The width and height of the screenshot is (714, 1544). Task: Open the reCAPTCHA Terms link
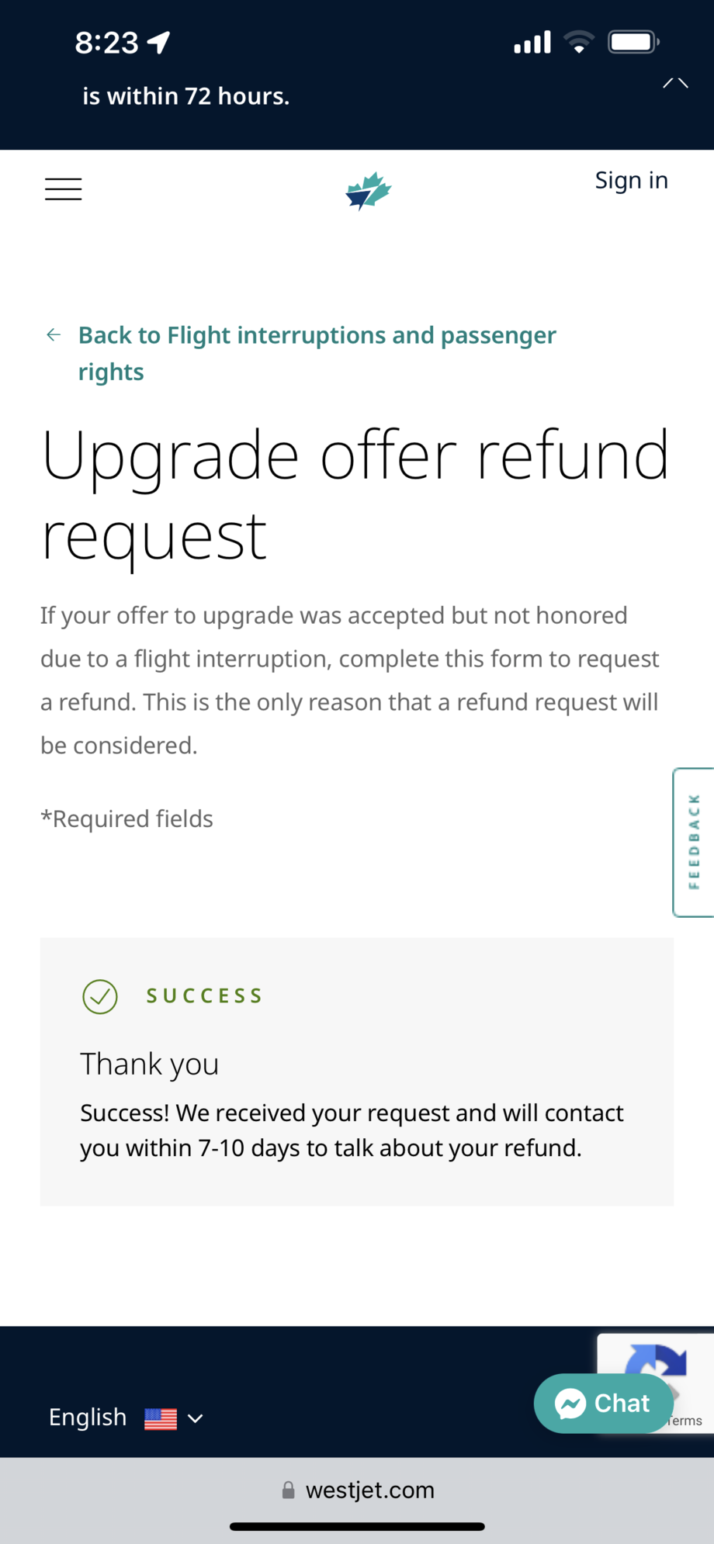point(685,1421)
